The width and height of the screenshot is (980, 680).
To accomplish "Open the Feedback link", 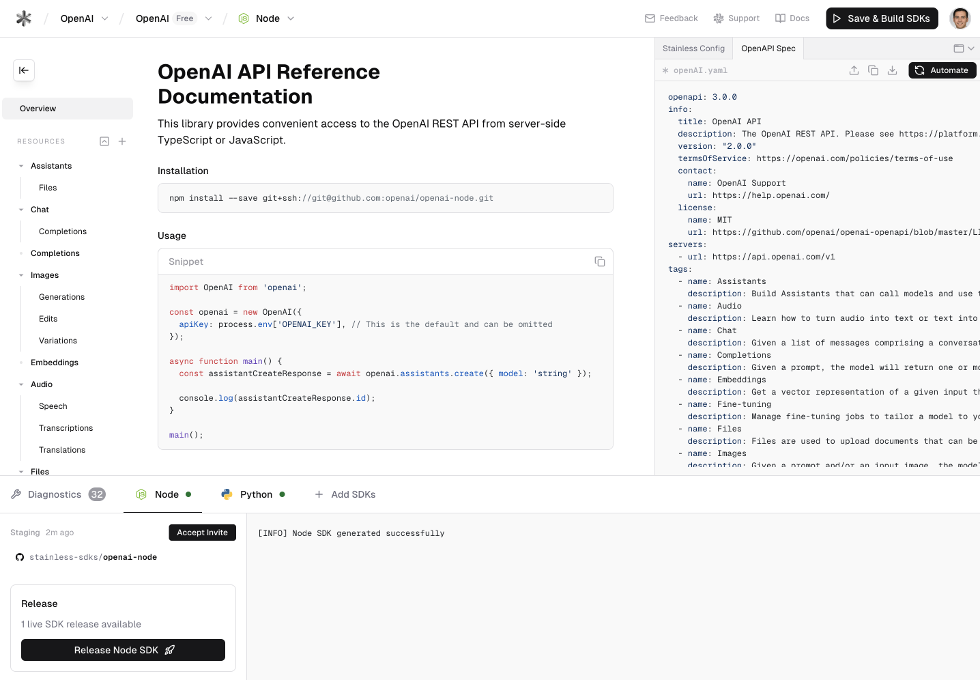I will click(x=672, y=18).
